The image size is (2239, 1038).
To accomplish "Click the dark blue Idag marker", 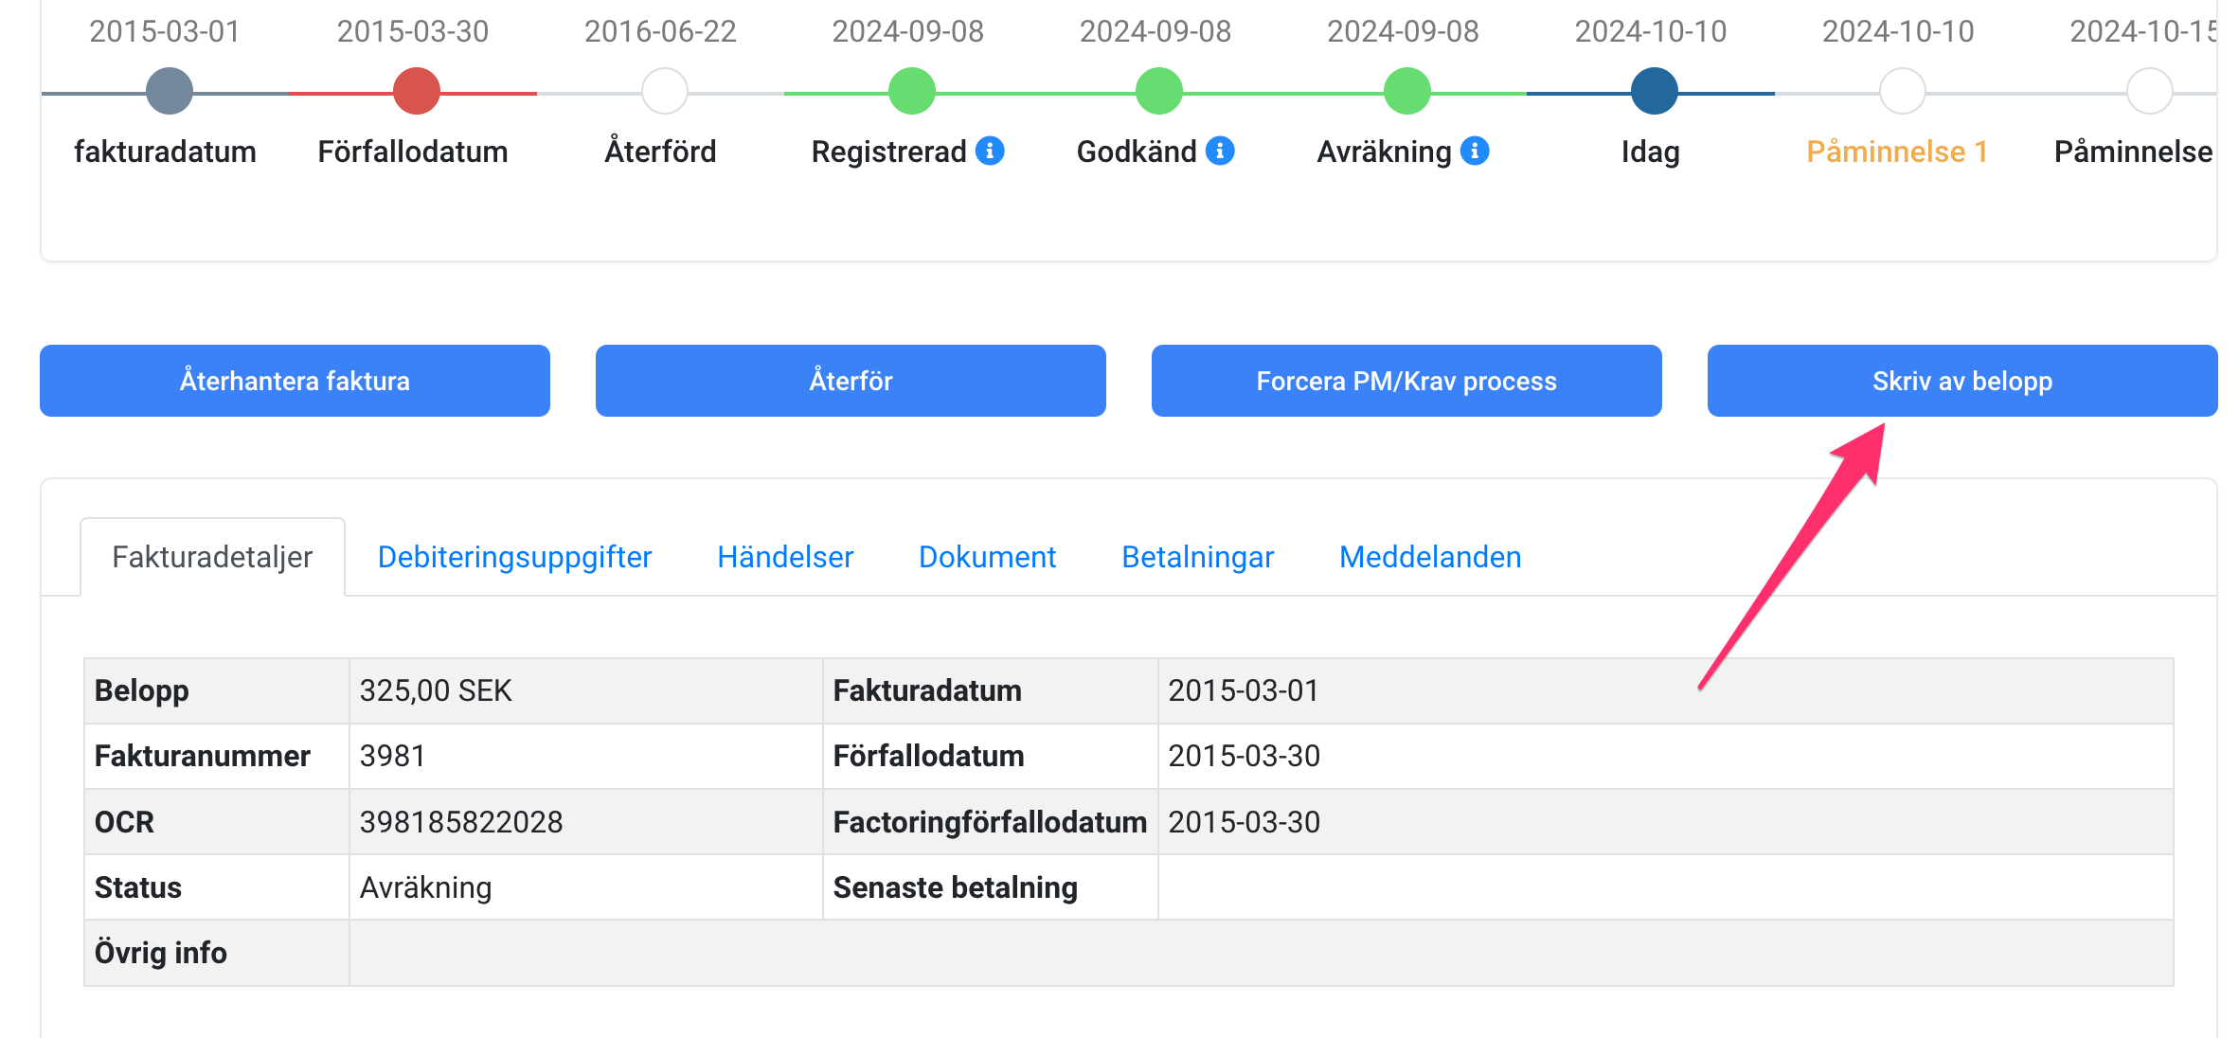I will coord(1654,92).
